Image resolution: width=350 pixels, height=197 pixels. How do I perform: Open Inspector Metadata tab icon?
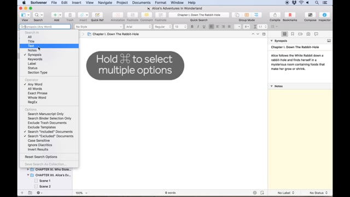[300, 34]
